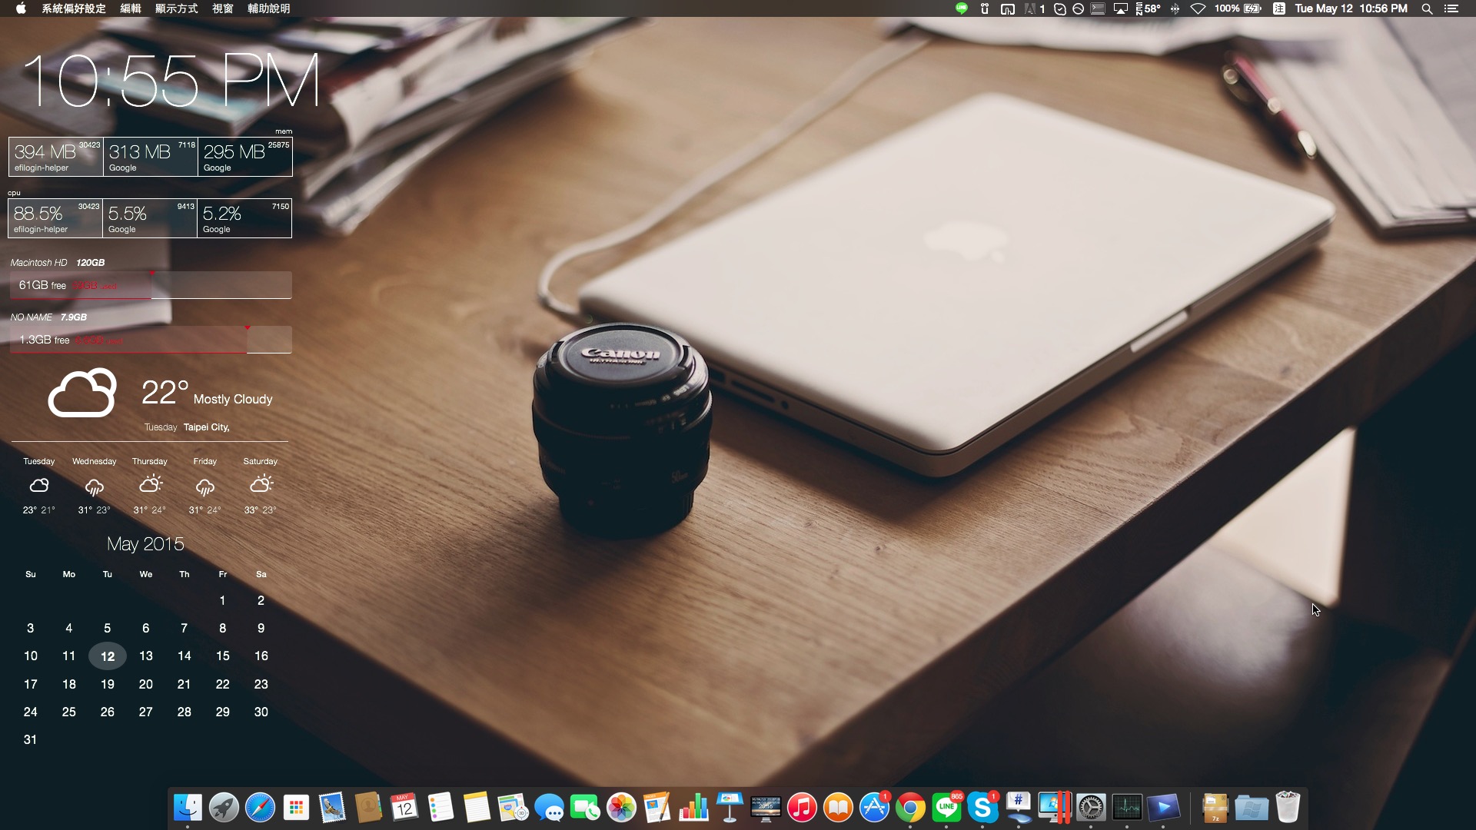Open Notification Center list icon
1476x830 pixels.
[x=1451, y=8]
